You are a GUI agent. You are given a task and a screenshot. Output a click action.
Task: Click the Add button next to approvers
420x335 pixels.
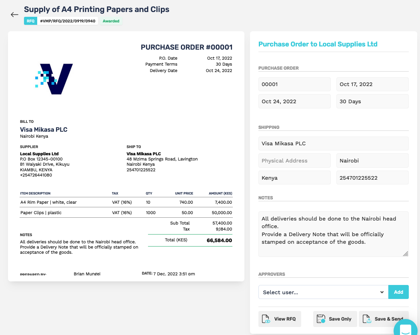398,292
